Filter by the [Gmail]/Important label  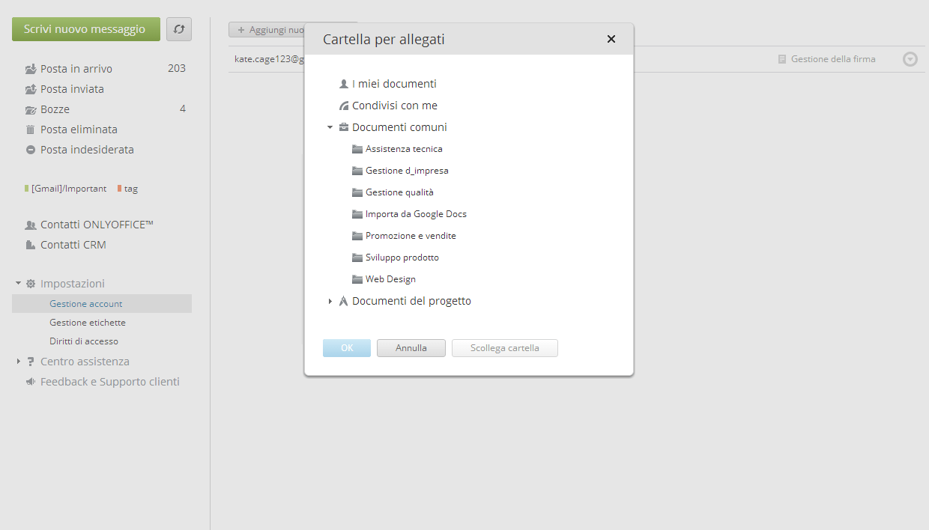coord(69,189)
